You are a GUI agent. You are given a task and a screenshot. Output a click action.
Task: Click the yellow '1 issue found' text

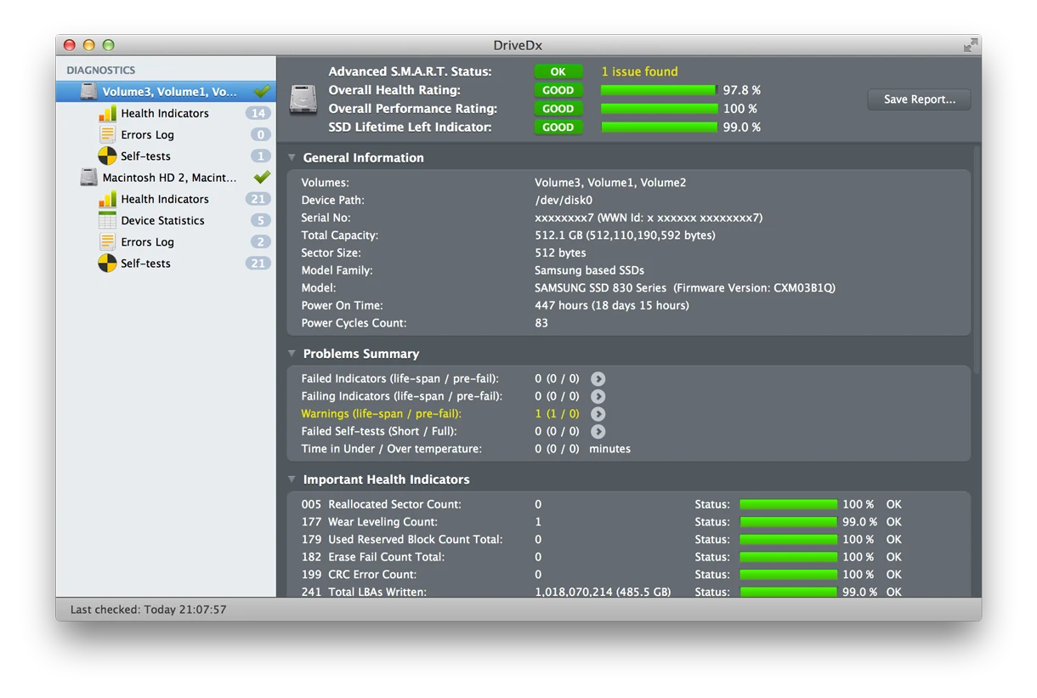click(639, 71)
